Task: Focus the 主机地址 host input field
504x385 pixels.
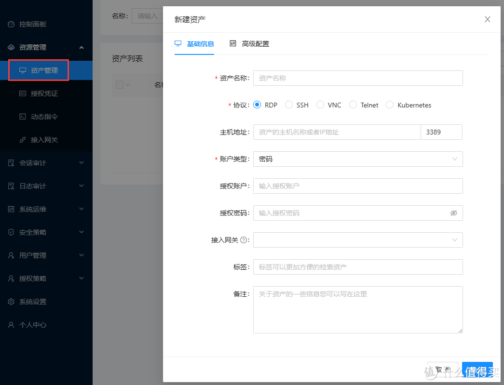Action: click(x=337, y=132)
